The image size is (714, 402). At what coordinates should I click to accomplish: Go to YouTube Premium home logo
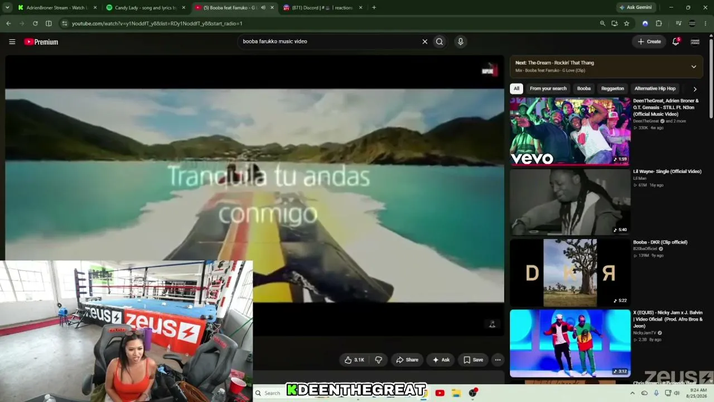[x=41, y=42]
